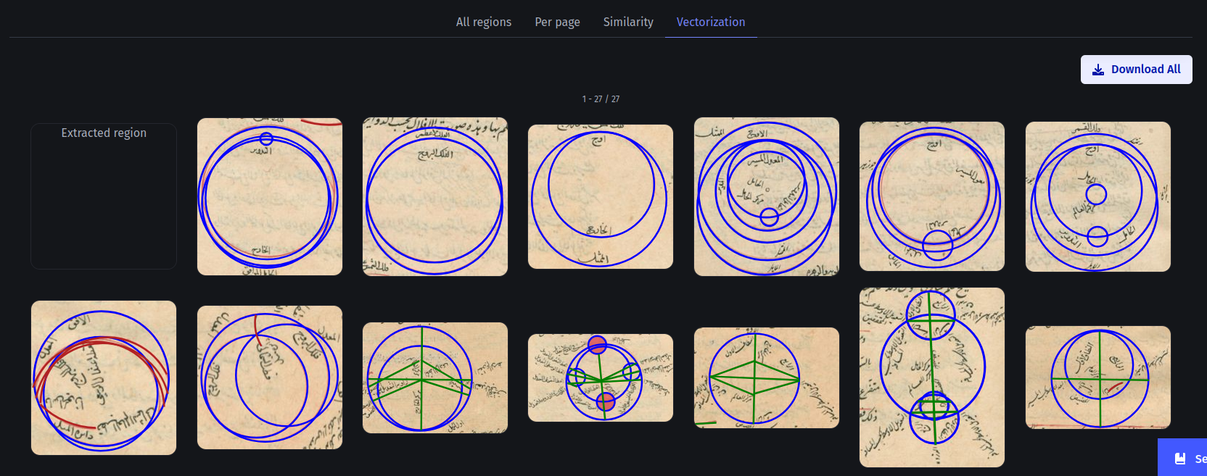Click the Vectorization tab
Viewport: 1207px width, 476px height.
pyautogui.click(x=710, y=22)
